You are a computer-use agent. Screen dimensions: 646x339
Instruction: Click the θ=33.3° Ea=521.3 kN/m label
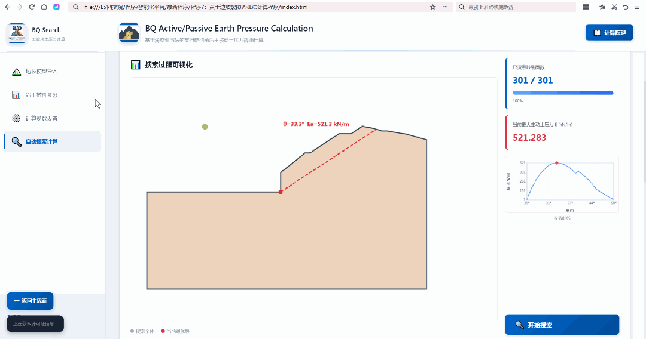(316, 124)
